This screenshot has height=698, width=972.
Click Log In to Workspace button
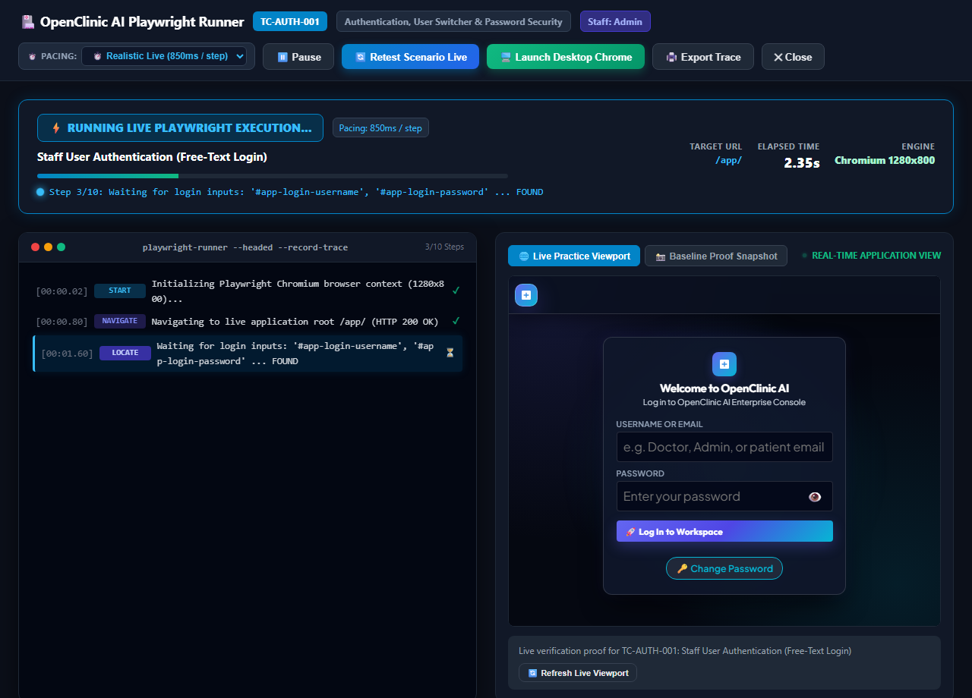pos(724,531)
